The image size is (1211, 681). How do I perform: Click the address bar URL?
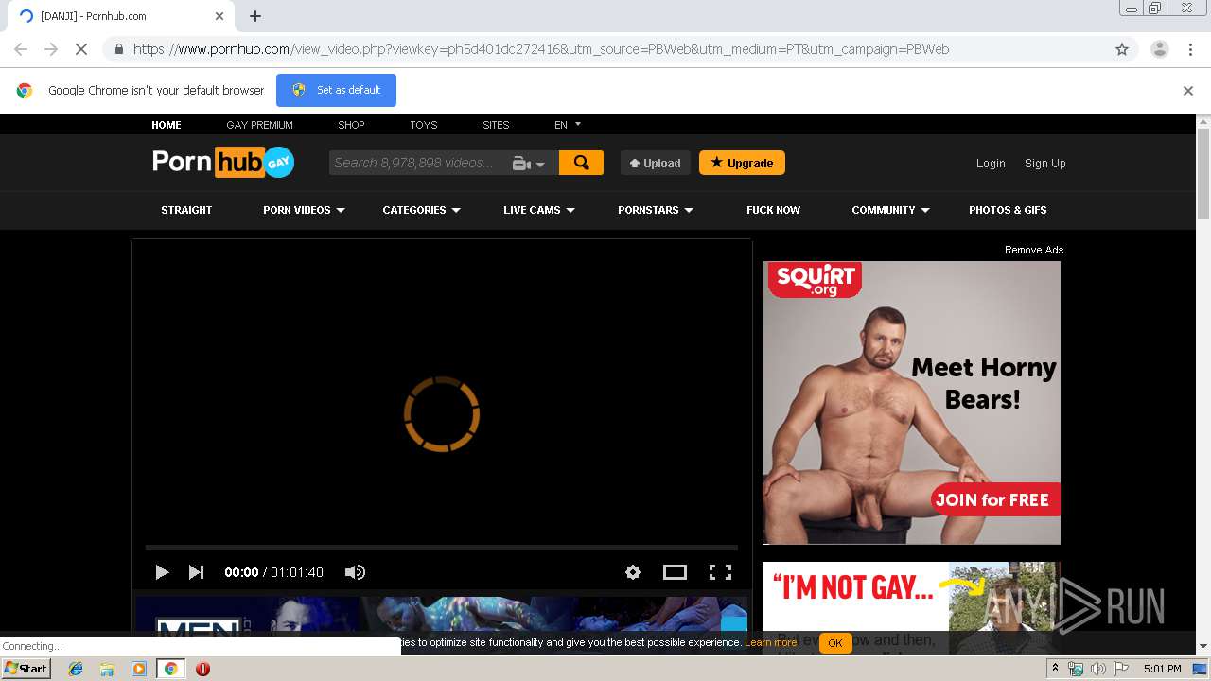[541, 49]
